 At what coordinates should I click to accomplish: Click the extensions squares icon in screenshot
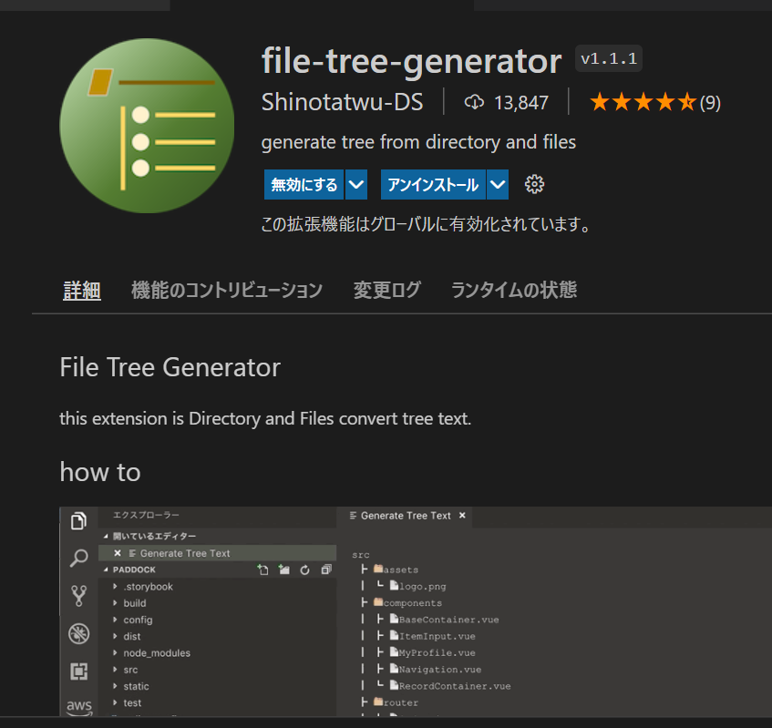(78, 671)
